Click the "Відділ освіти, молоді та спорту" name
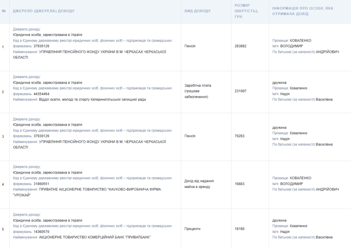The image size is (351, 248). [x=92, y=100]
